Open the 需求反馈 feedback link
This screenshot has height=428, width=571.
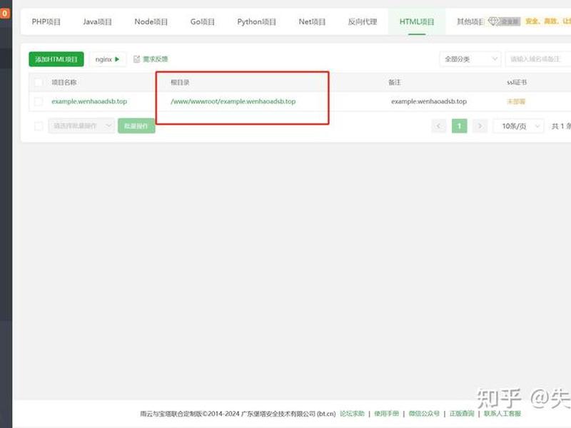pyautogui.click(x=155, y=59)
